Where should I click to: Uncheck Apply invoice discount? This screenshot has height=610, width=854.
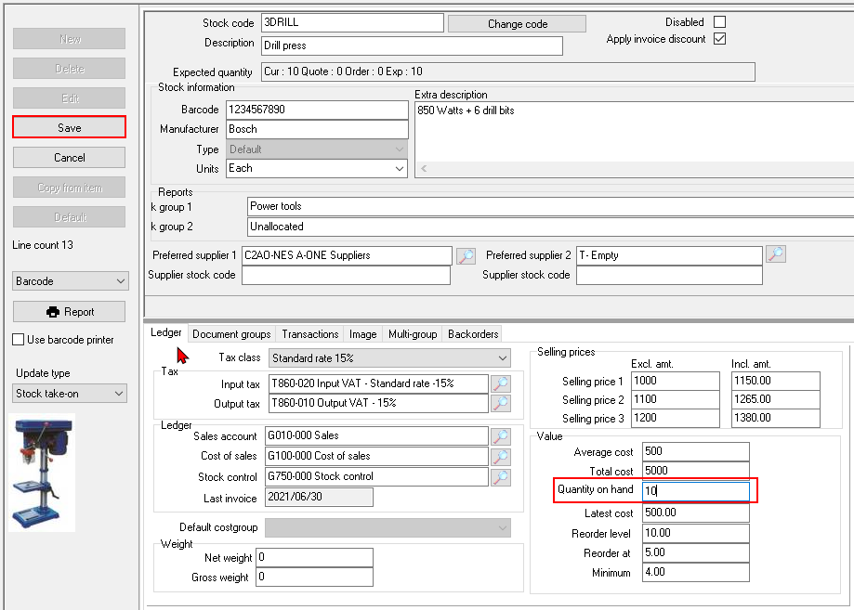click(x=720, y=39)
